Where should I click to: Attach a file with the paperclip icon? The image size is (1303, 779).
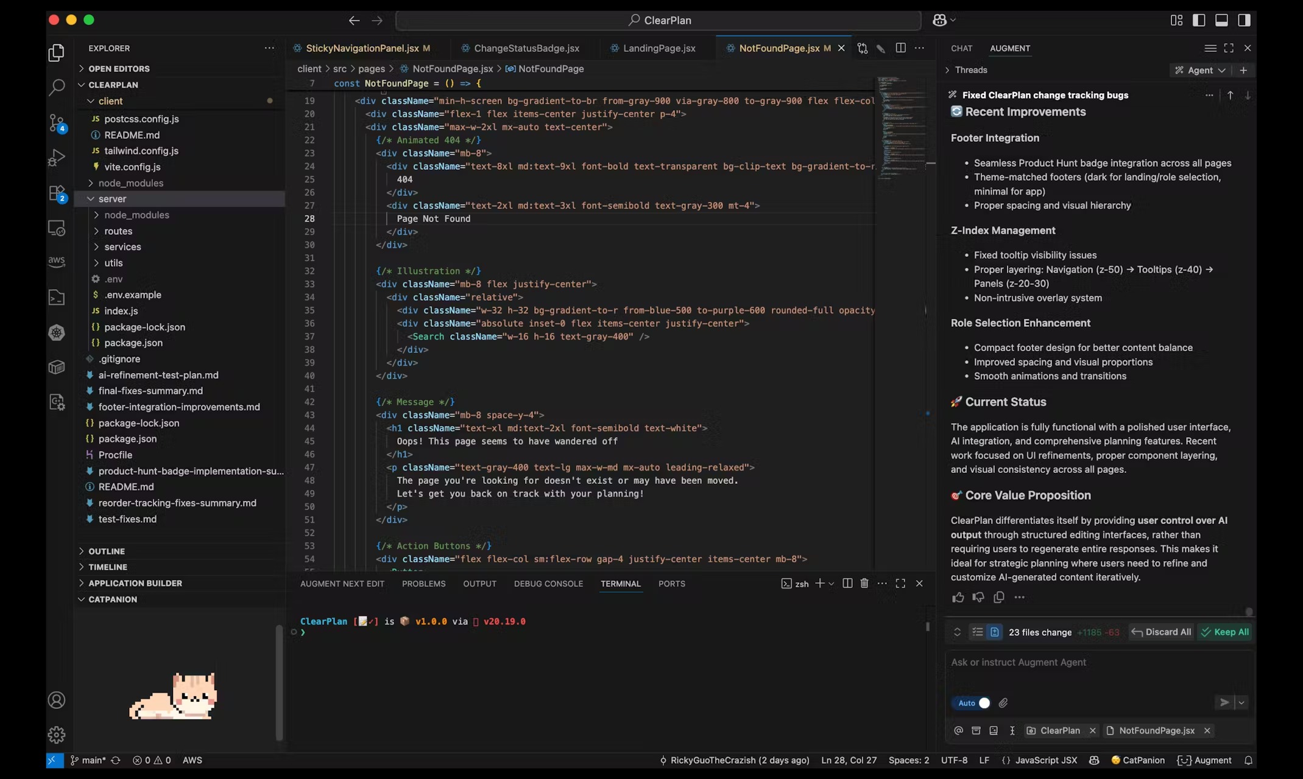point(1003,703)
